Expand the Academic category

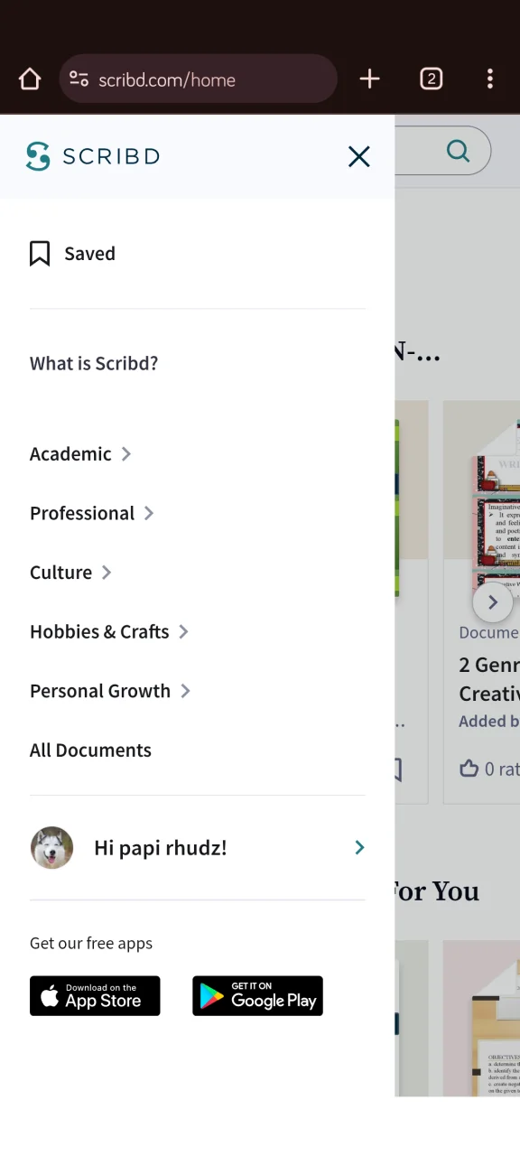point(80,454)
